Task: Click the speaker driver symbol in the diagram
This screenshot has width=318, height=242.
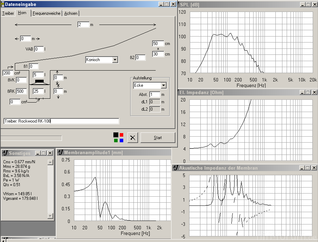Action: [39, 82]
